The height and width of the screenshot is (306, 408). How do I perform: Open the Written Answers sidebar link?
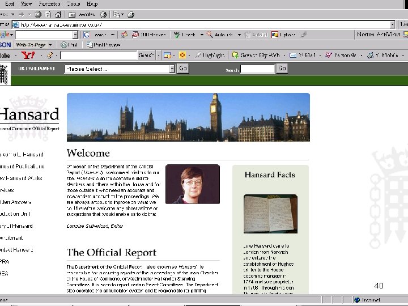click(x=16, y=202)
